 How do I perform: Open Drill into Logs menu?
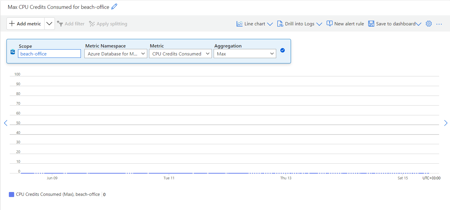coord(300,24)
